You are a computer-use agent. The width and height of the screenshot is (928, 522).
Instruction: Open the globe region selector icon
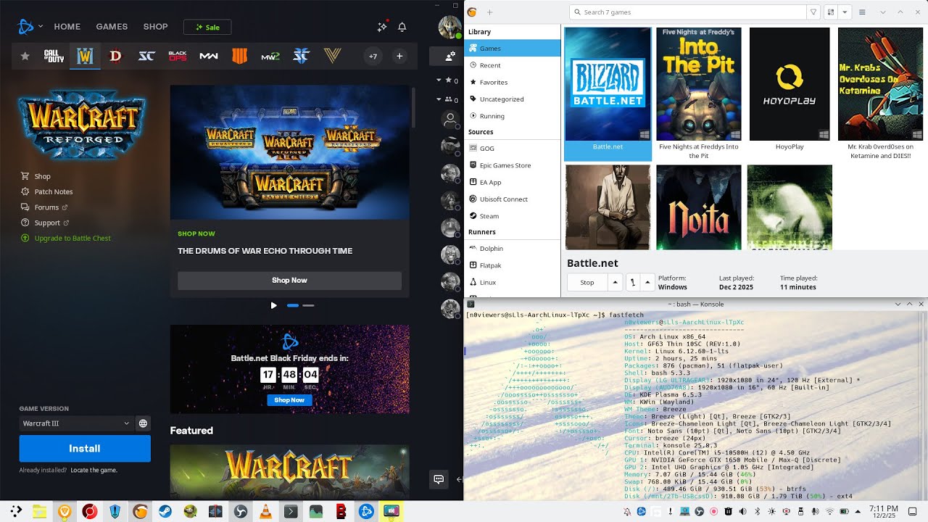click(x=144, y=423)
